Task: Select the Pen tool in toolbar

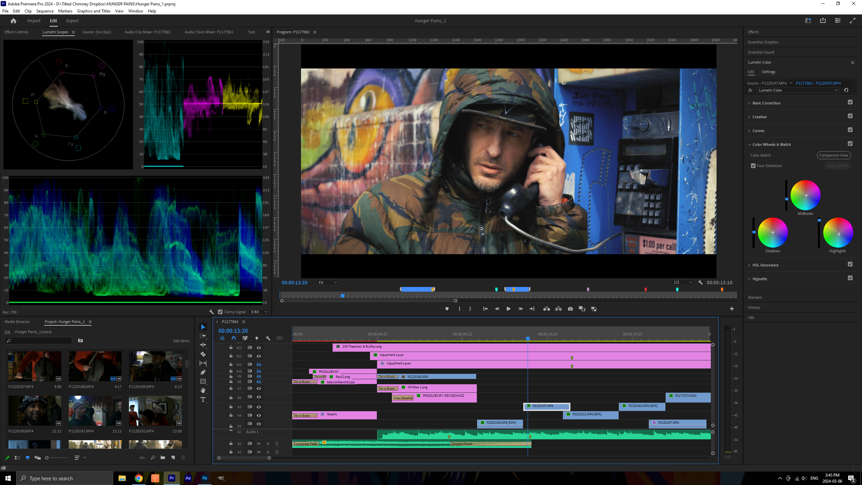Action: pyautogui.click(x=203, y=372)
